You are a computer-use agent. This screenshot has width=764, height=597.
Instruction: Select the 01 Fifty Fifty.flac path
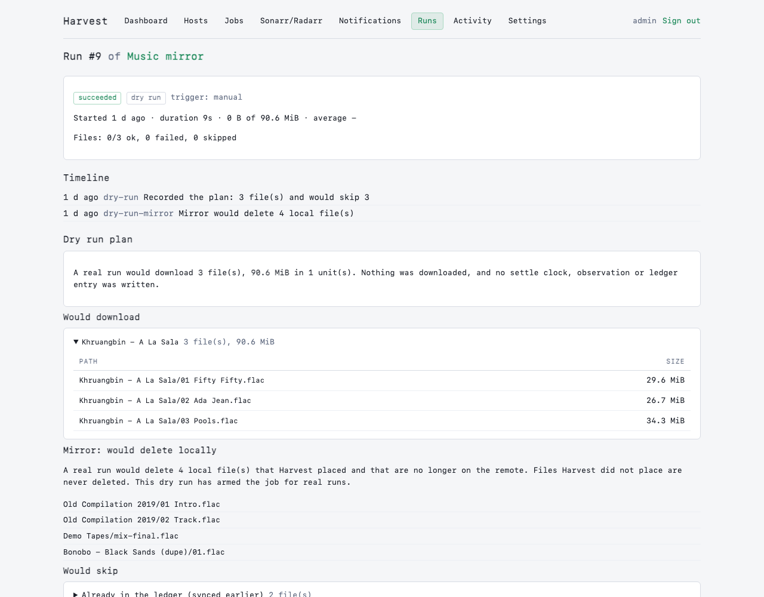click(172, 380)
